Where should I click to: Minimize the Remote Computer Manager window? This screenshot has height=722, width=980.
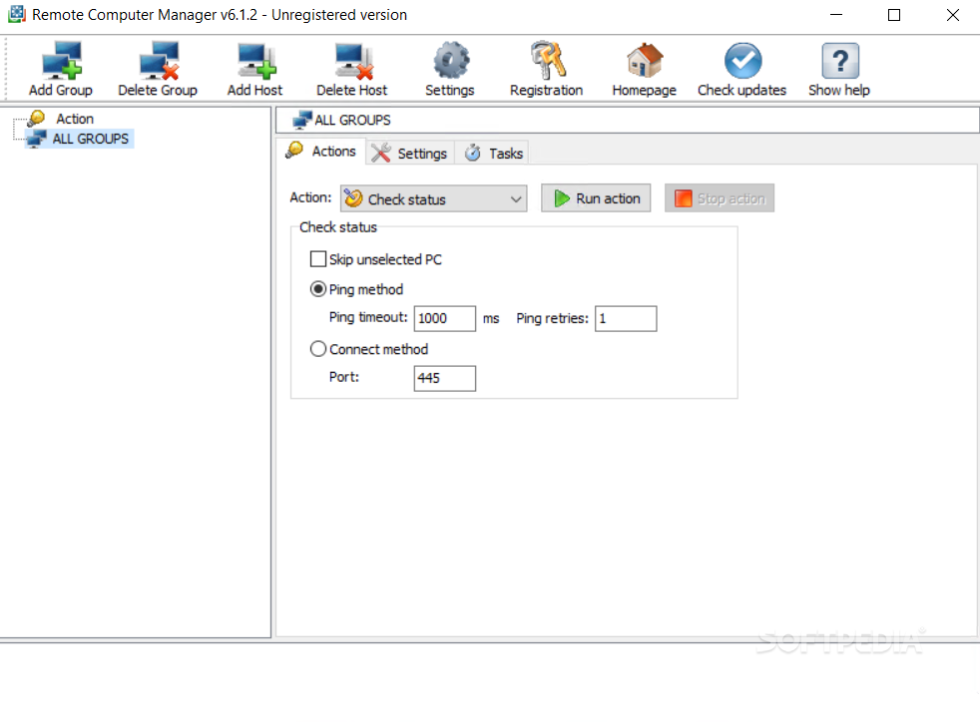(x=835, y=15)
